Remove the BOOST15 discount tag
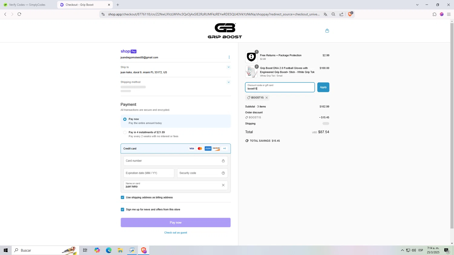This screenshot has width=454, height=255. tap(267, 98)
